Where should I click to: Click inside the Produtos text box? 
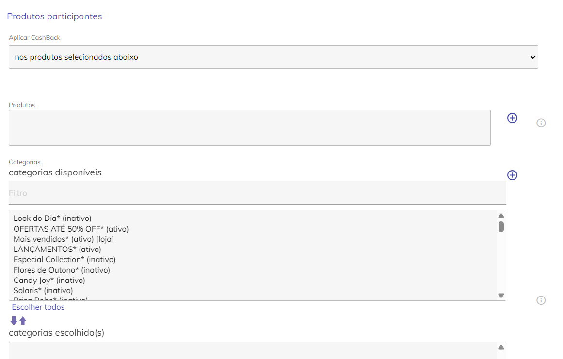(x=250, y=128)
